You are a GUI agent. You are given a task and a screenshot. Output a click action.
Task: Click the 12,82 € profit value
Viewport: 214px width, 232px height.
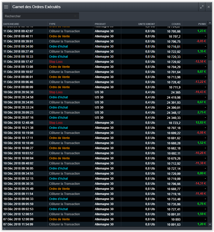click(201, 123)
